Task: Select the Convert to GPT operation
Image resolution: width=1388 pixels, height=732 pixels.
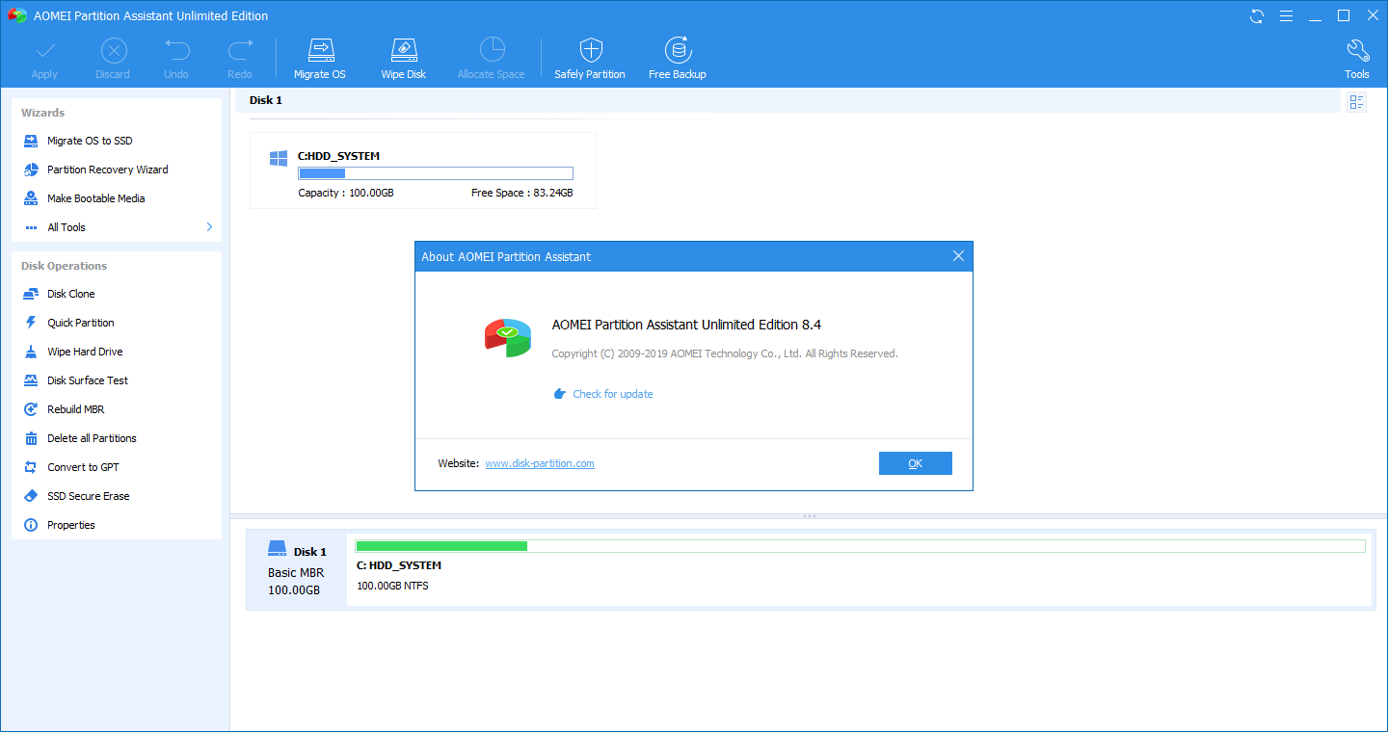Action: (x=70, y=467)
